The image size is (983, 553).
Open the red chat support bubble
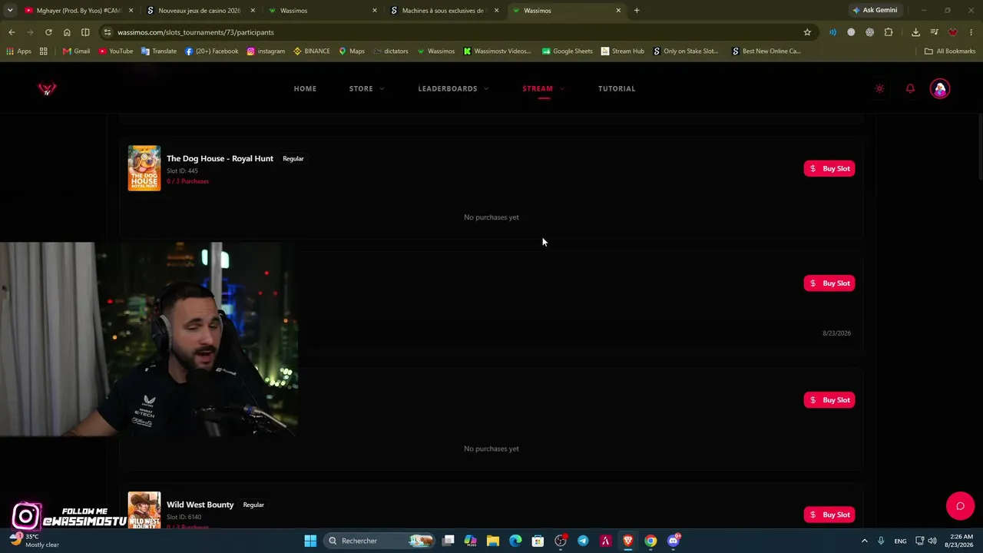(x=960, y=506)
